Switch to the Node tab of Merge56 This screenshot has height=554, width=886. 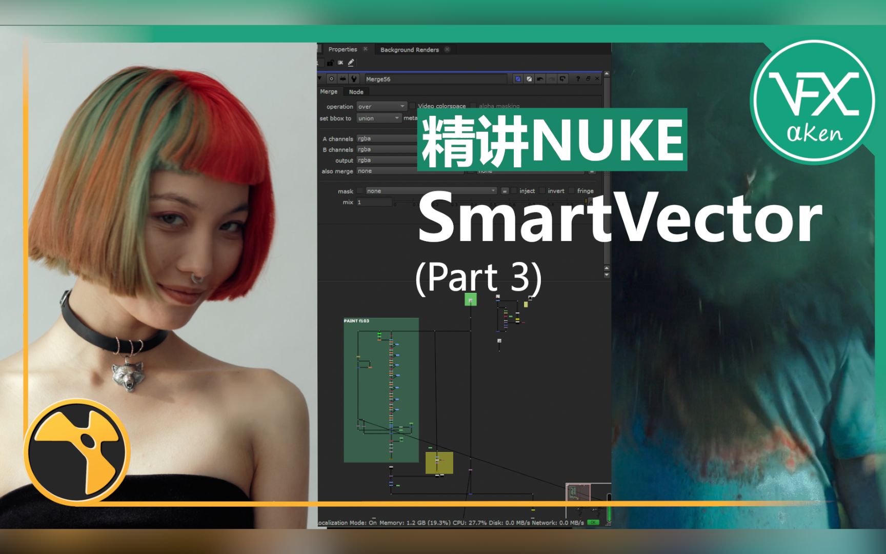[356, 92]
